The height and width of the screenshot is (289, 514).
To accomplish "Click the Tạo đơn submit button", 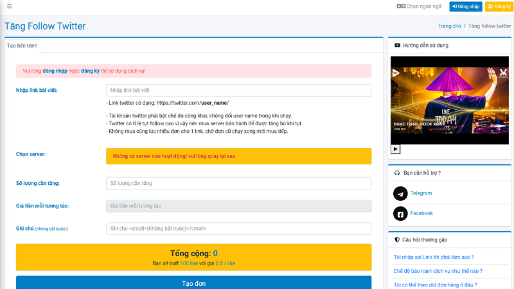I will pyautogui.click(x=194, y=283).
